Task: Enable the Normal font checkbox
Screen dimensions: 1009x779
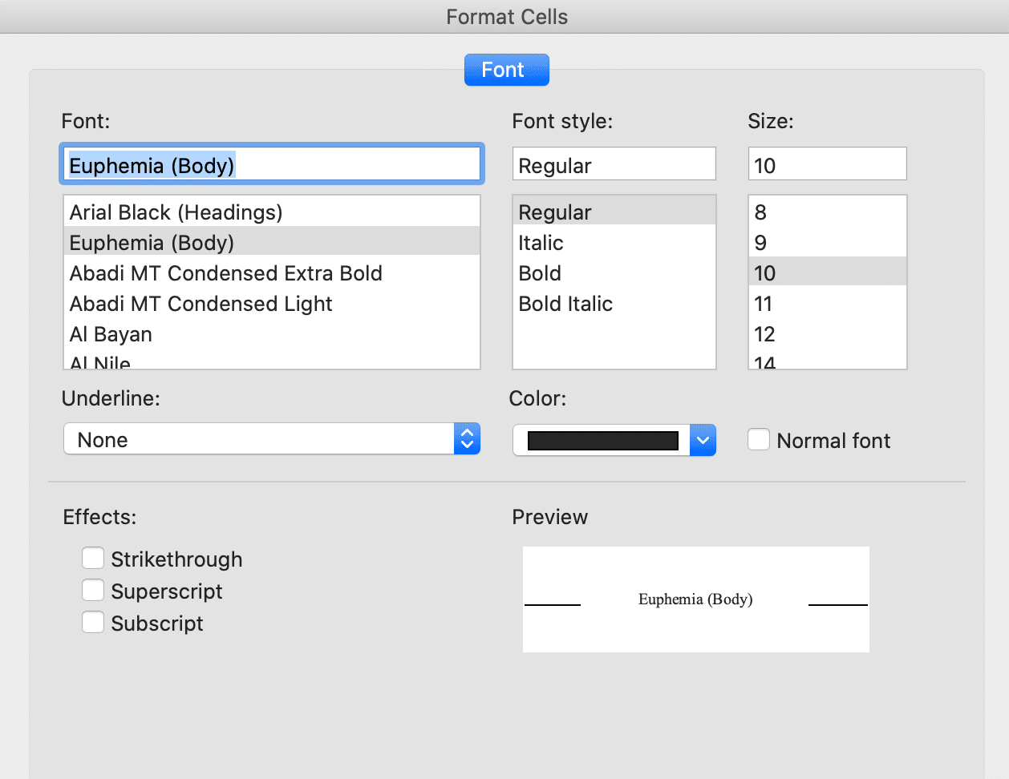Action: click(759, 440)
